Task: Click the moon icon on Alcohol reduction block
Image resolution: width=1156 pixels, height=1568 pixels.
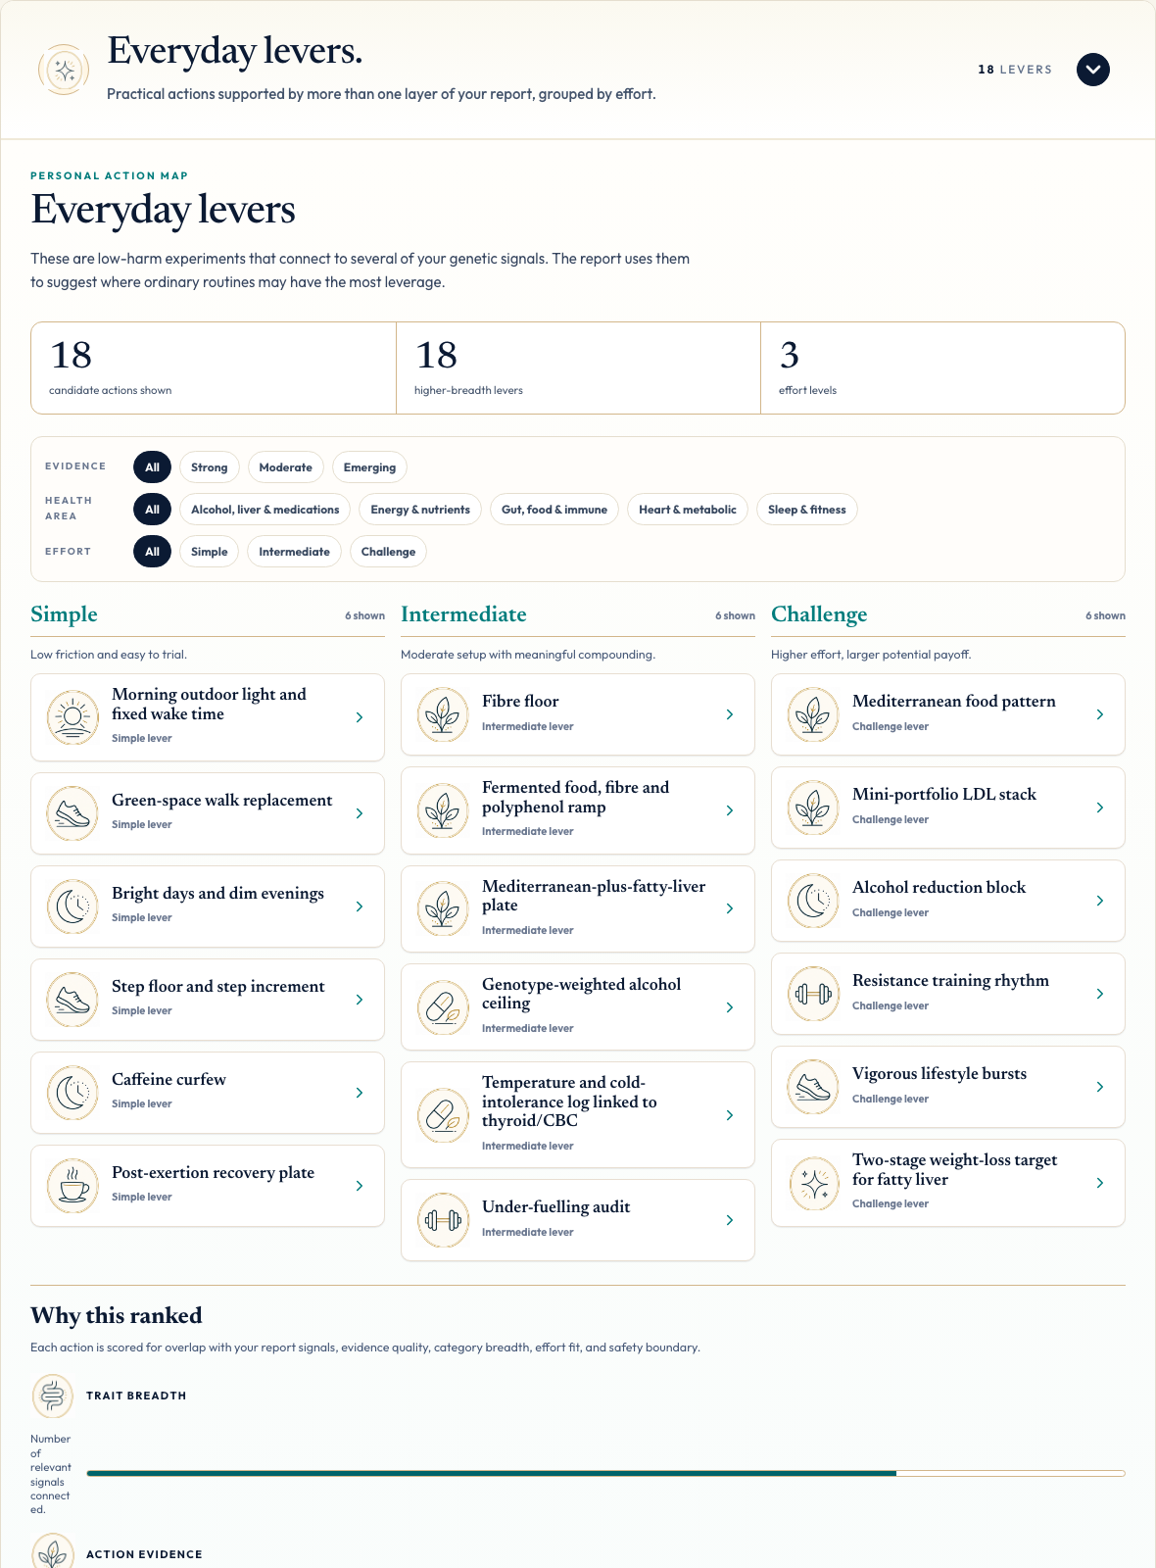Action: pyautogui.click(x=813, y=901)
